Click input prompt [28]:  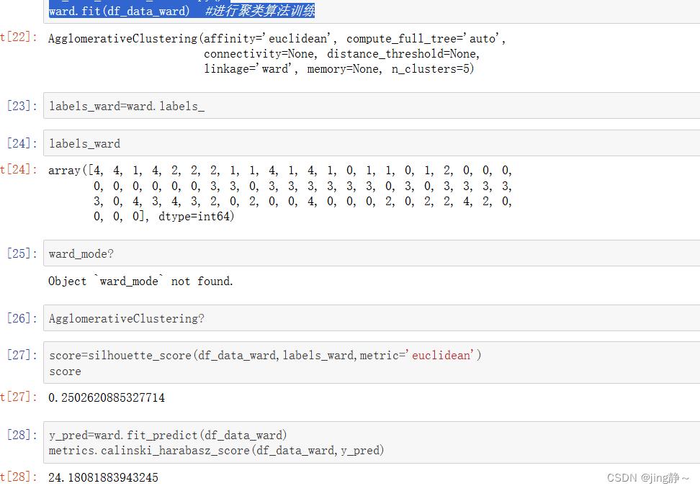[x=22, y=435]
